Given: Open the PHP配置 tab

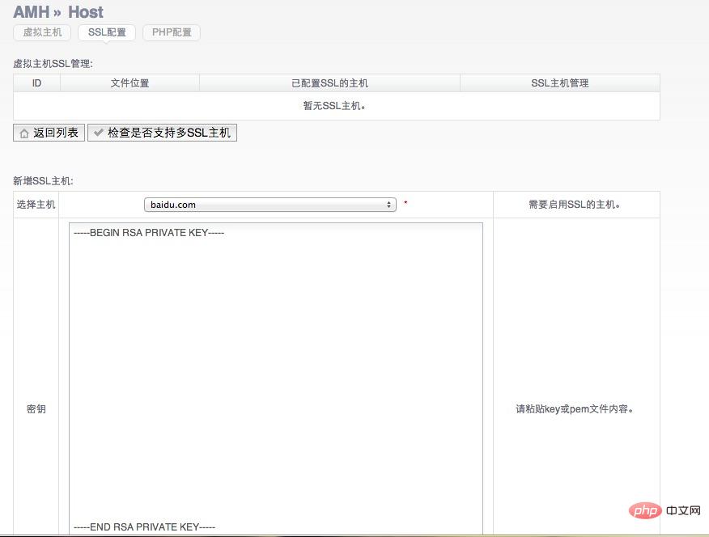Looking at the screenshot, I should [172, 32].
